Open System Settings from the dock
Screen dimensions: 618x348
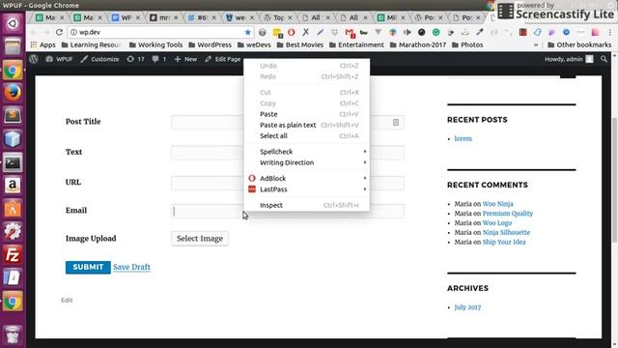pyautogui.click(x=13, y=232)
